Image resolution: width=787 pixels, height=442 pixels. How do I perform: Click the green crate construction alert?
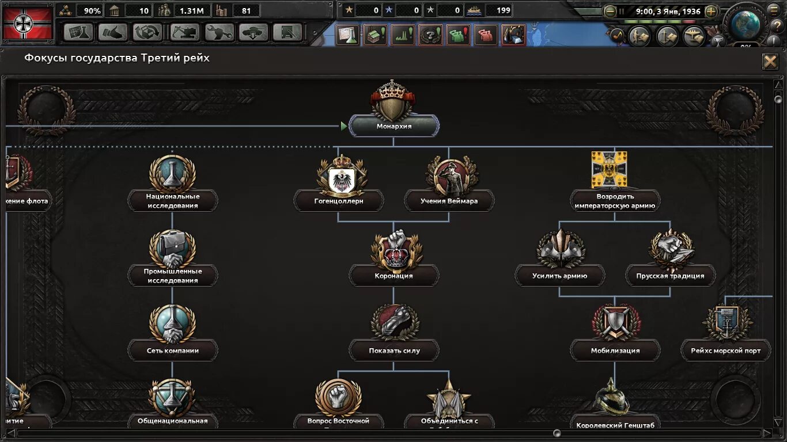tap(376, 35)
